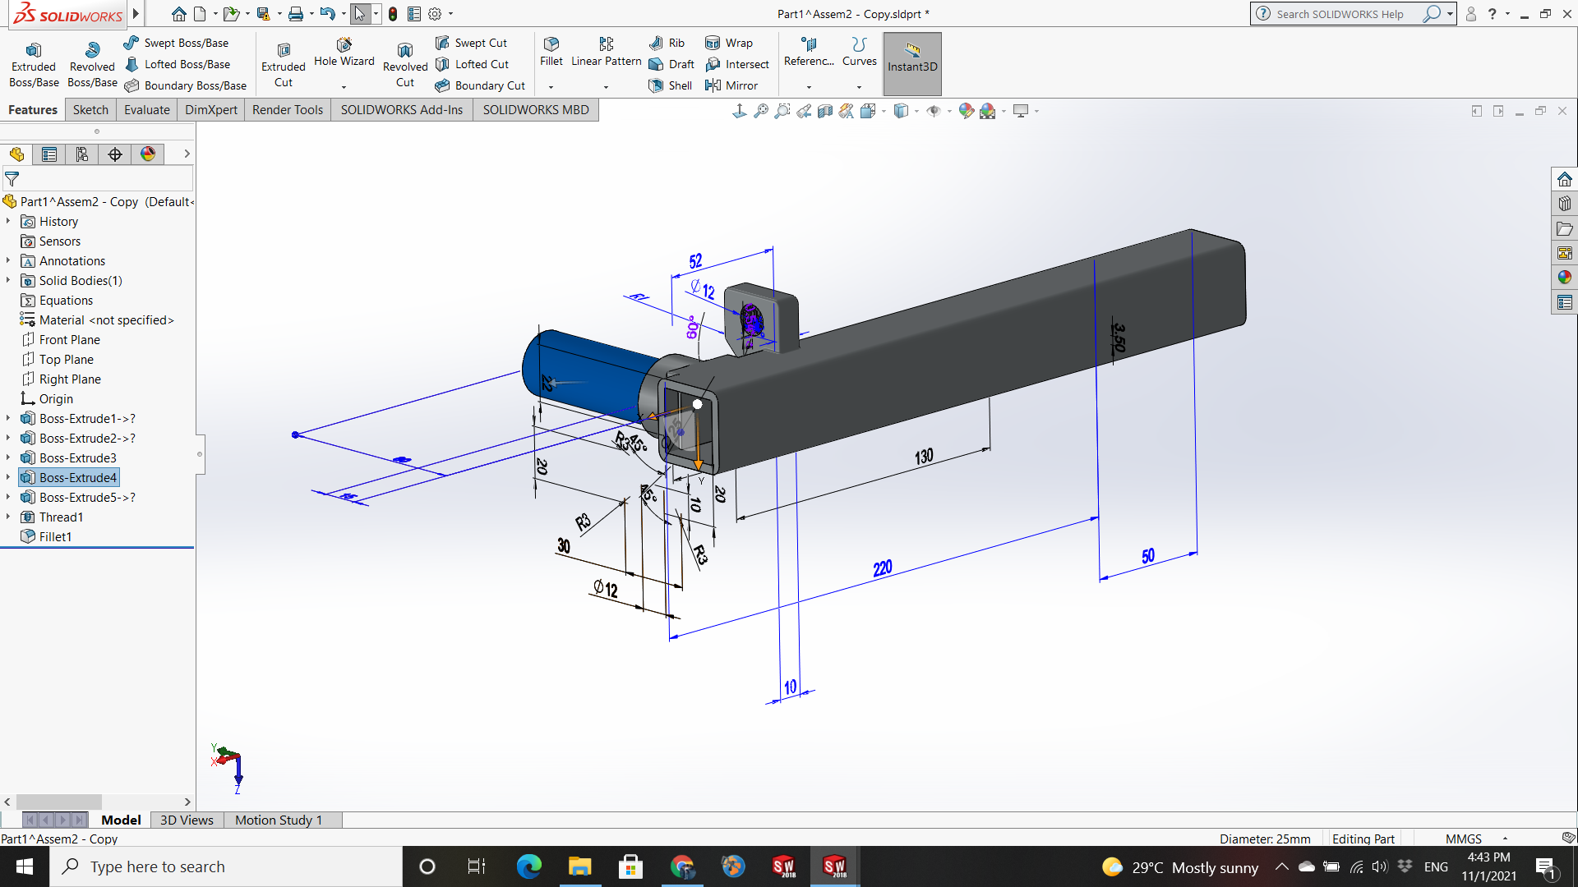This screenshot has height=887, width=1578.
Task: Choose the Shell feature icon
Action: [656, 85]
